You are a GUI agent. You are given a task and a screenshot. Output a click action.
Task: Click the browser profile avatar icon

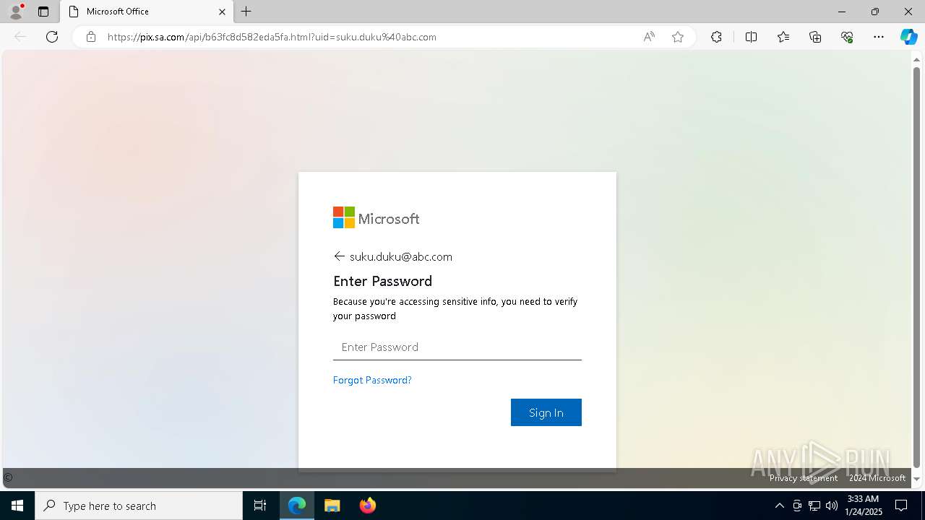point(15,12)
